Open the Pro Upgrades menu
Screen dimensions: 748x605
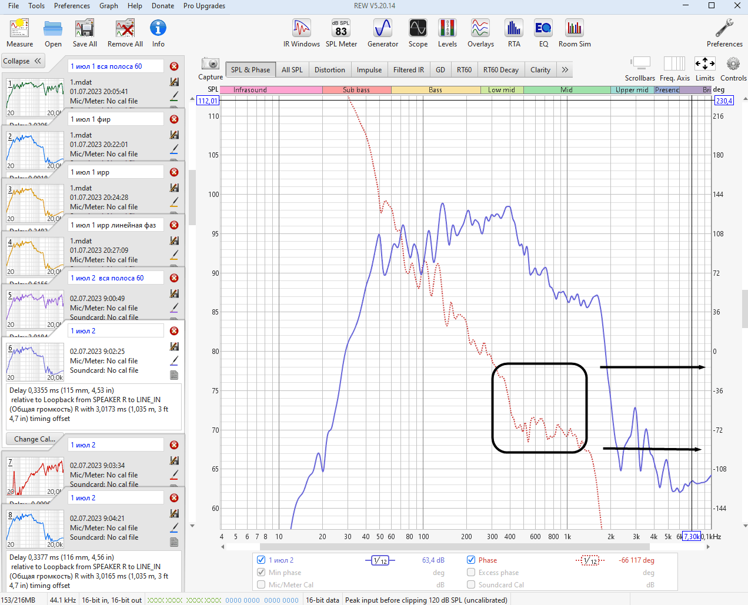(204, 6)
